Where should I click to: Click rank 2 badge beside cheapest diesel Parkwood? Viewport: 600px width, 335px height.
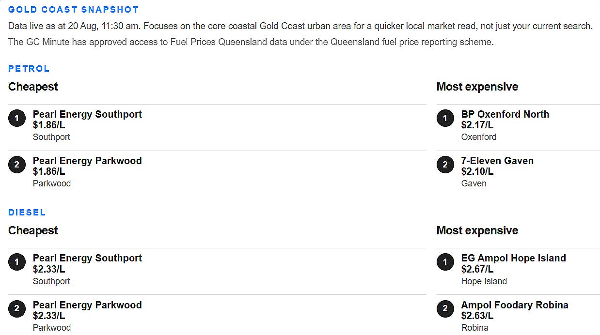click(17, 309)
